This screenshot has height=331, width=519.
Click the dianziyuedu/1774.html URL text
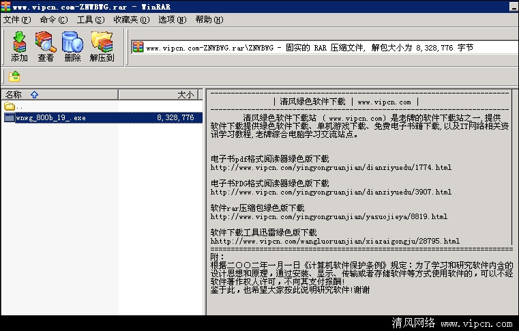(x=331, y=167)
